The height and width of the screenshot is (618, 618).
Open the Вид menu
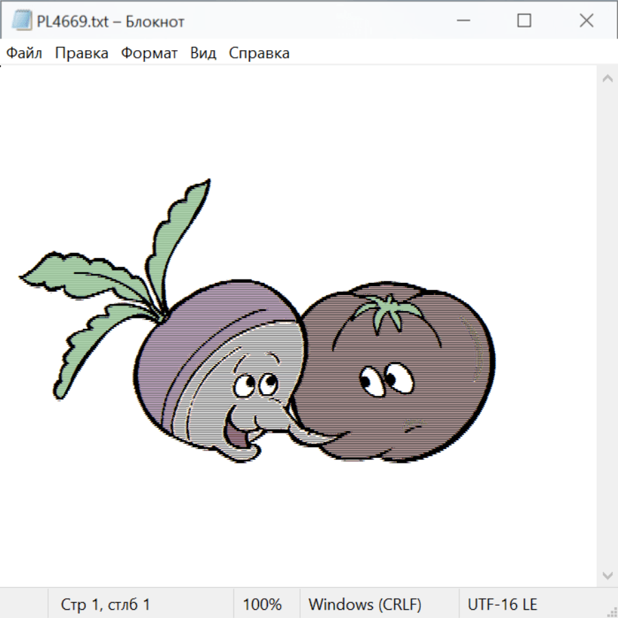[x=203, y=54]
